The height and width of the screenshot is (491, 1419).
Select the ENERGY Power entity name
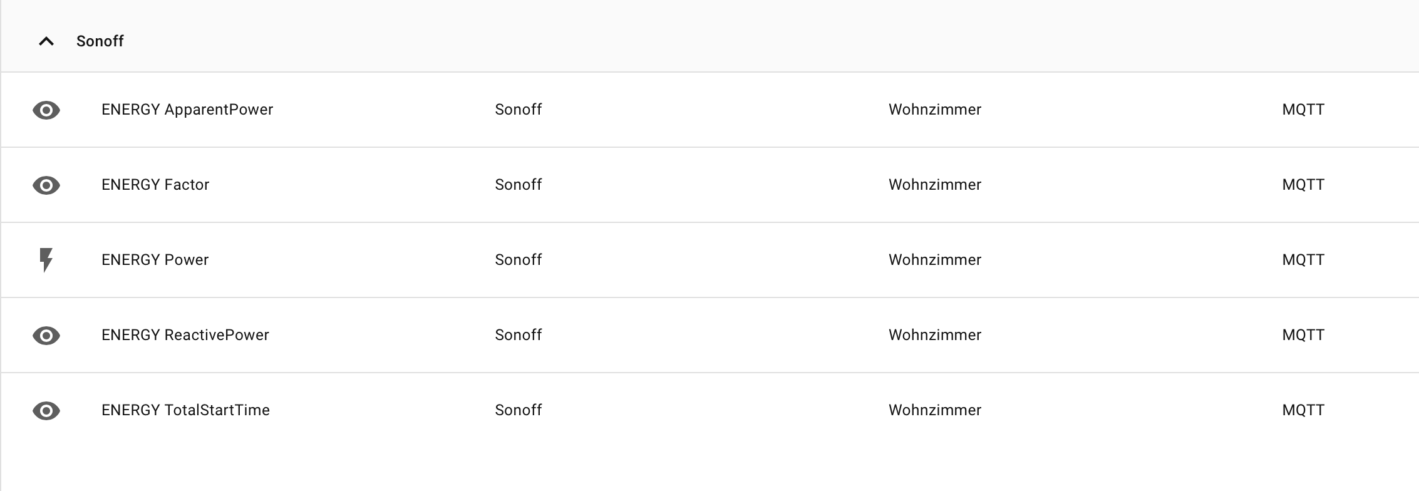pyautogui.click(x=155, y=260)
